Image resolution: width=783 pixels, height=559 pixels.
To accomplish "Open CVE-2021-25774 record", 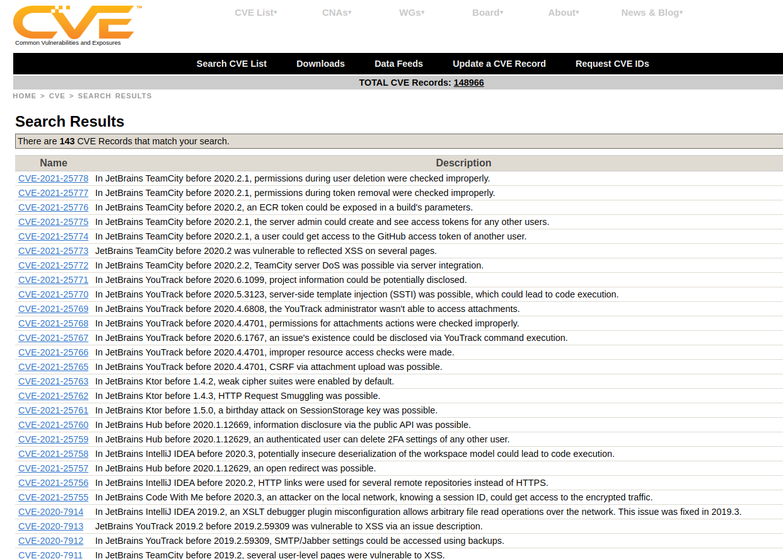I will 54,236.
